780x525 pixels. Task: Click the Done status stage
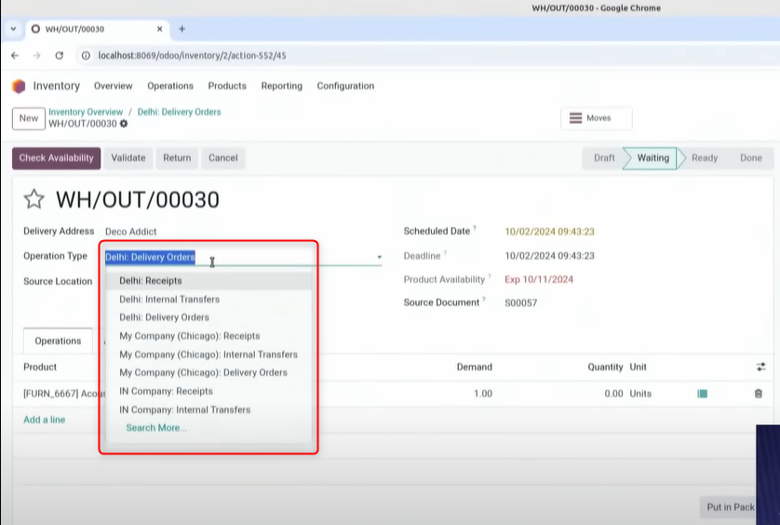(750, 158)
